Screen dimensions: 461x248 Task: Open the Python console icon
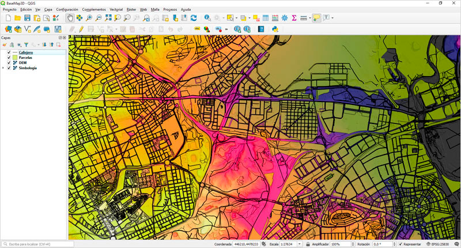click(x=275, y=29)
